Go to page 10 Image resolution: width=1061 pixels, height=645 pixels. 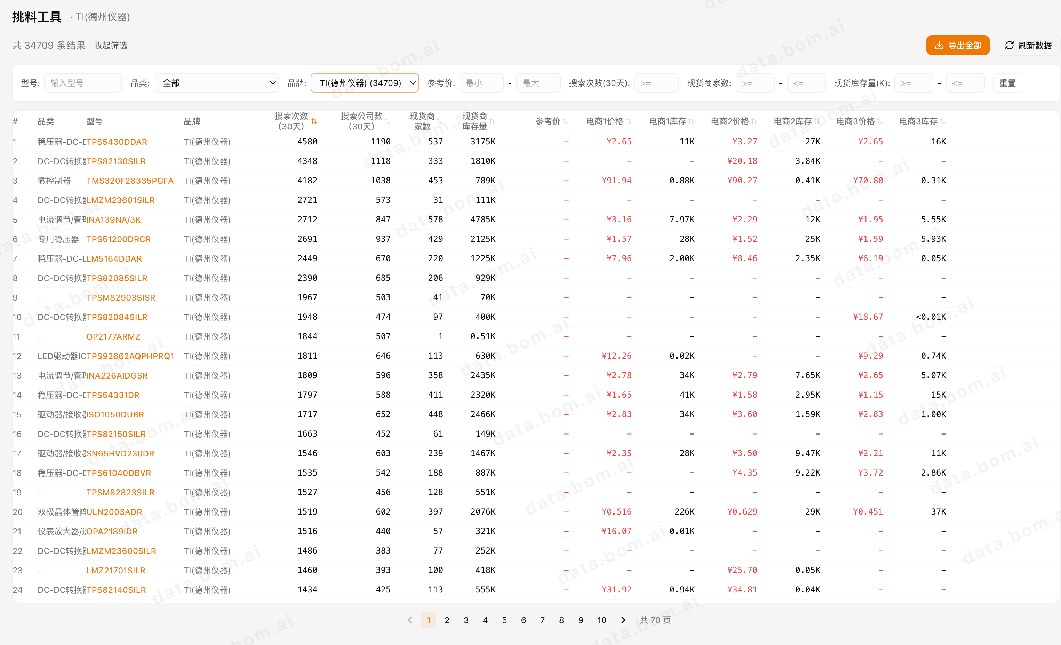click(601, 620)
